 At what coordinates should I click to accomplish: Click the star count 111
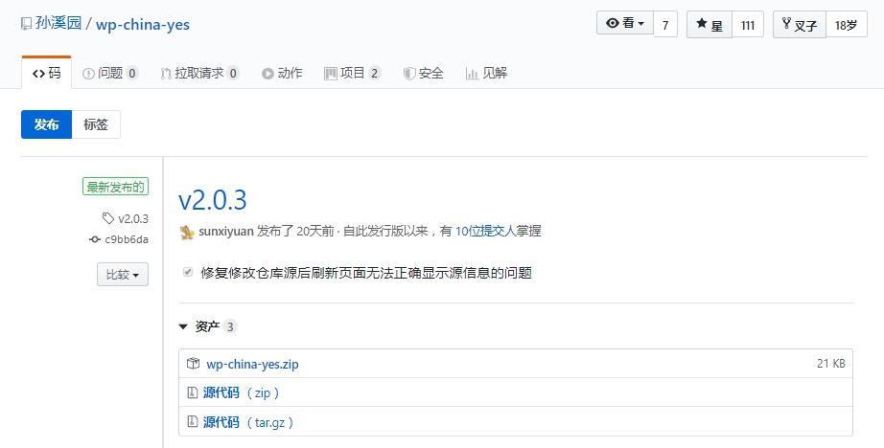(748, 25)
